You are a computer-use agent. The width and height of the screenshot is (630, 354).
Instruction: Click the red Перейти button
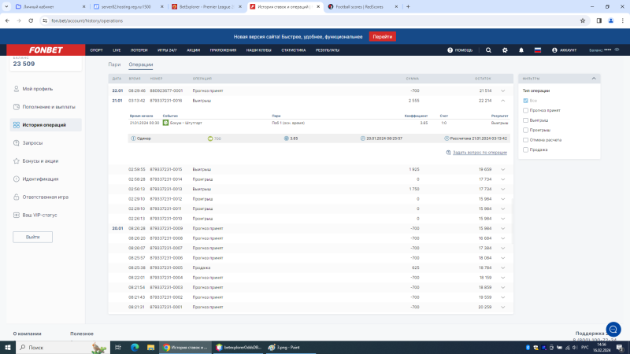[382, 36]
